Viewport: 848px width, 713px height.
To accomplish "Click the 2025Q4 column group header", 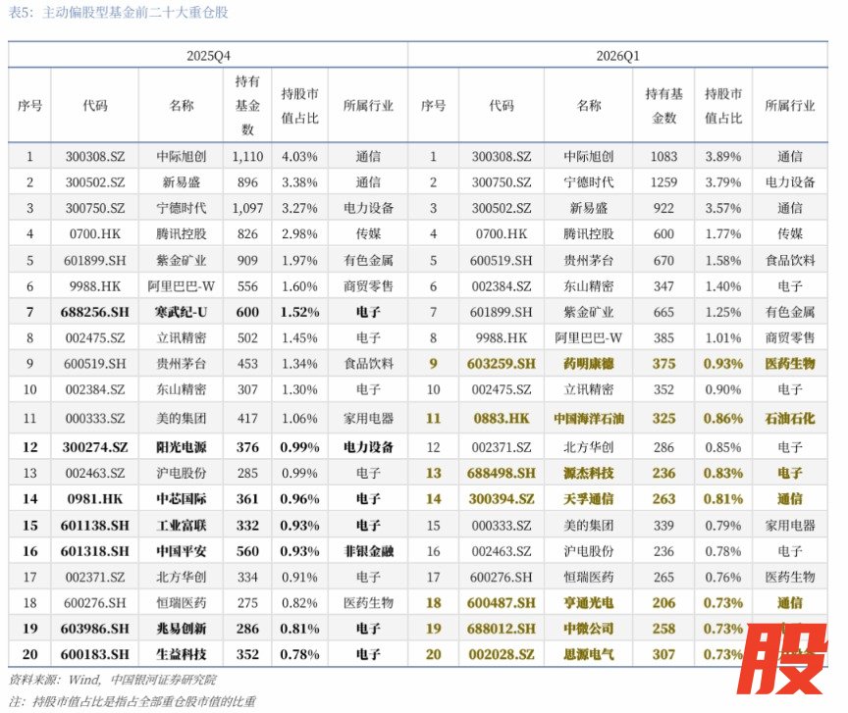I will click(208, 57).
